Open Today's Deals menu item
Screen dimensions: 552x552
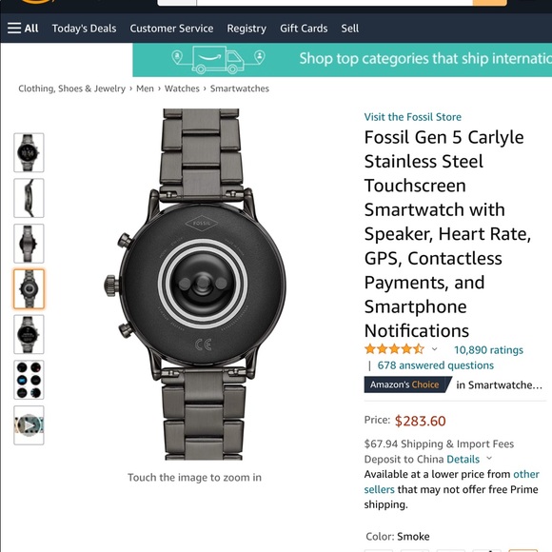coord(84,29)
